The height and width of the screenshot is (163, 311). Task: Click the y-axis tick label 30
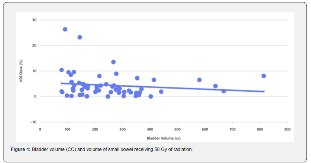[x=34, y=20]
